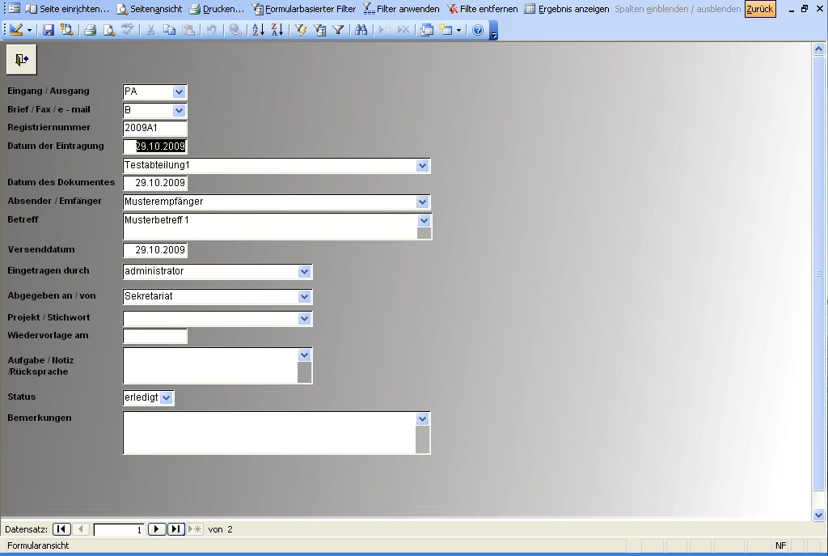Open Seite einrichten page setup
Screen dimensions: 828x556
click(x=68, y=9)
